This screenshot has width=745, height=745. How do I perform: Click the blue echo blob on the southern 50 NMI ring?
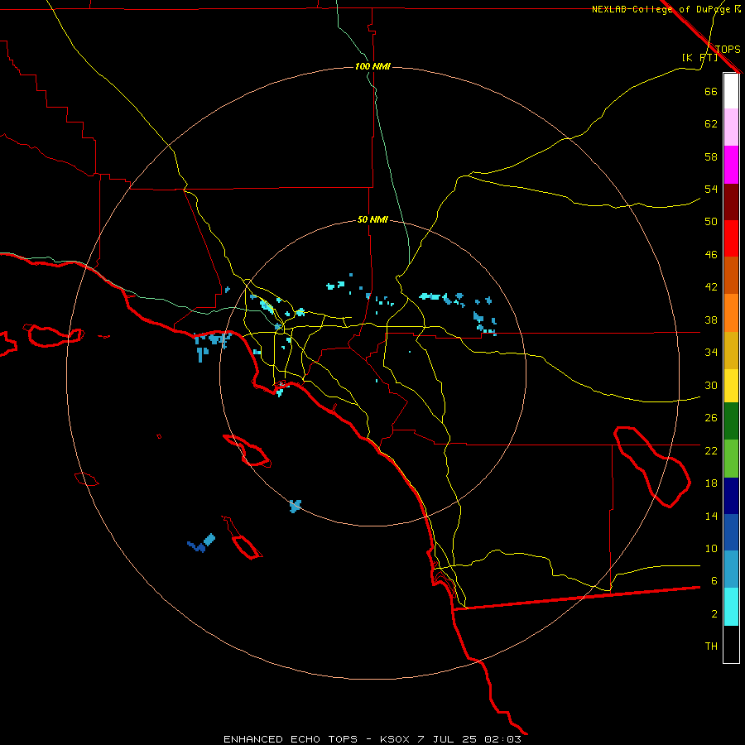click(295, 506)
